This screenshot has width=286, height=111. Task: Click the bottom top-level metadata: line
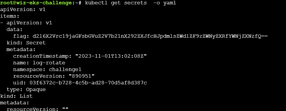15,103
